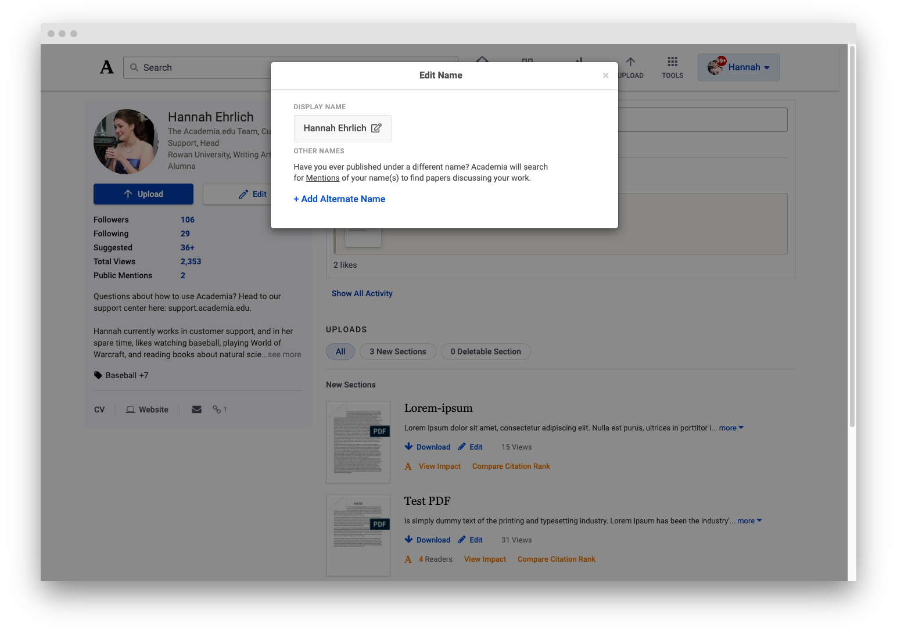Click the blue Upload button
The width and height of the screenshot is (897, 639).
click(143, 194)
